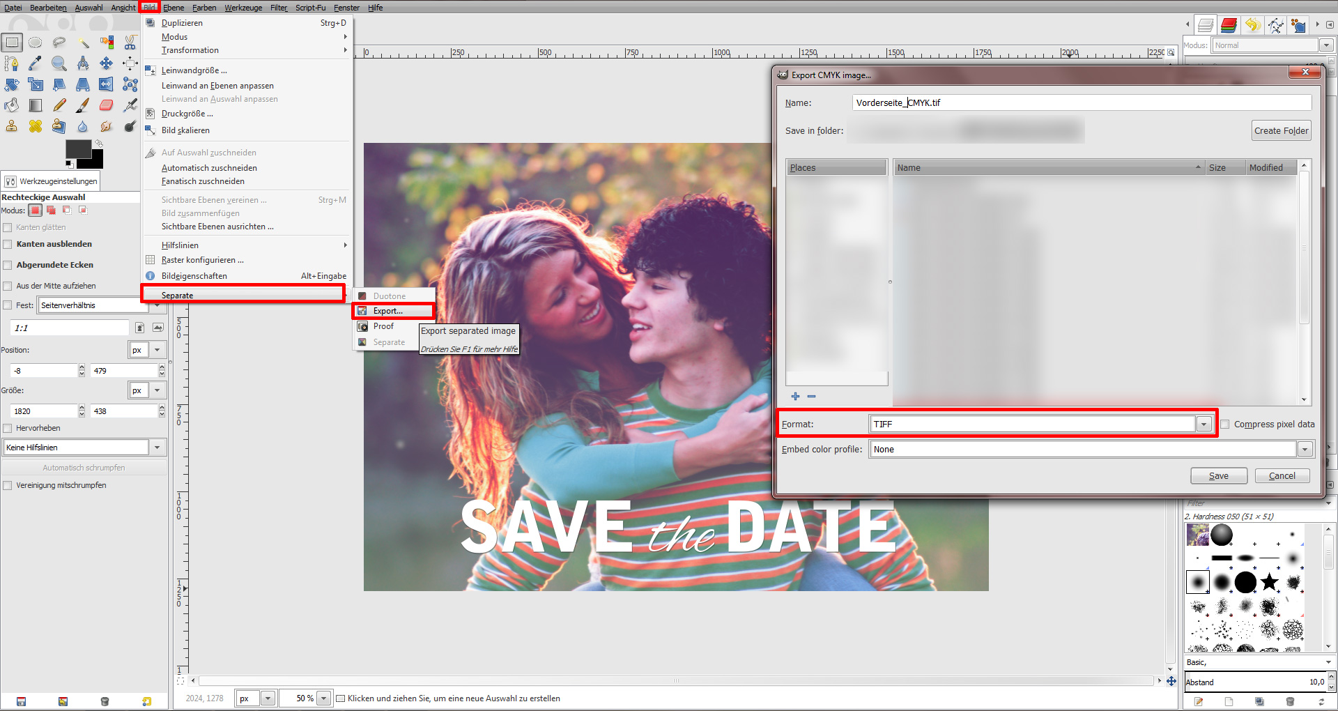This screenshot has height=711, width=1338.
Task: Open the Channels dock tab
Action: [x=1229, y=26]
